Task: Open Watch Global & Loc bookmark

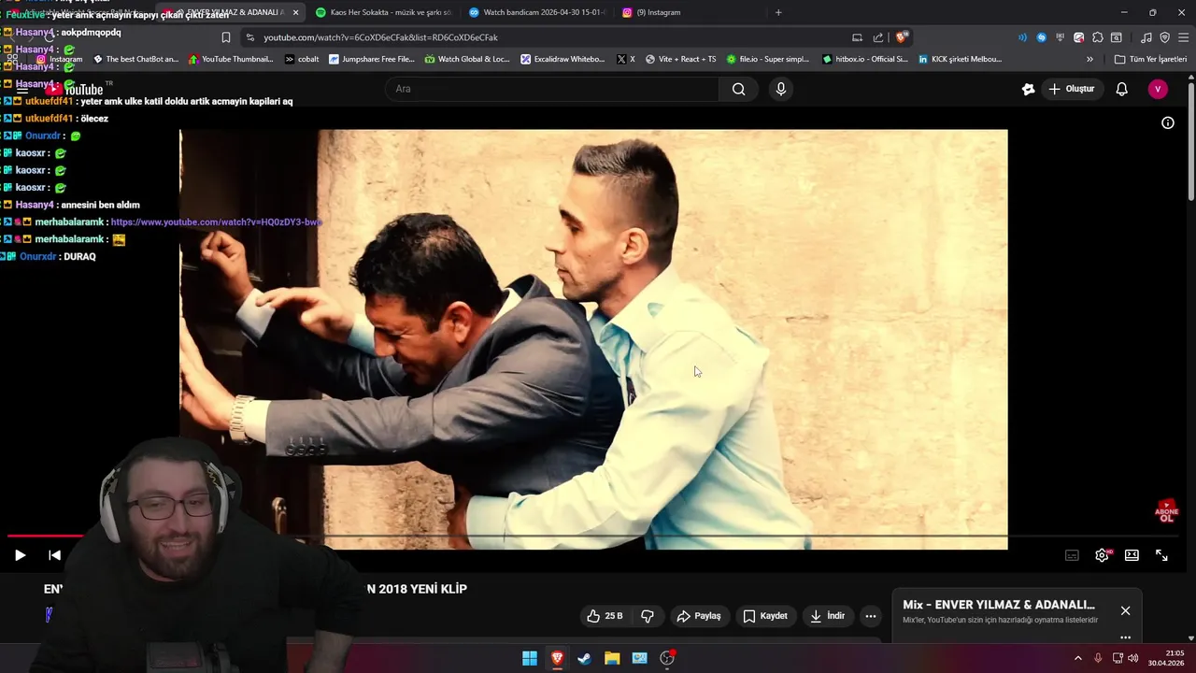Action: click(467, 59)
